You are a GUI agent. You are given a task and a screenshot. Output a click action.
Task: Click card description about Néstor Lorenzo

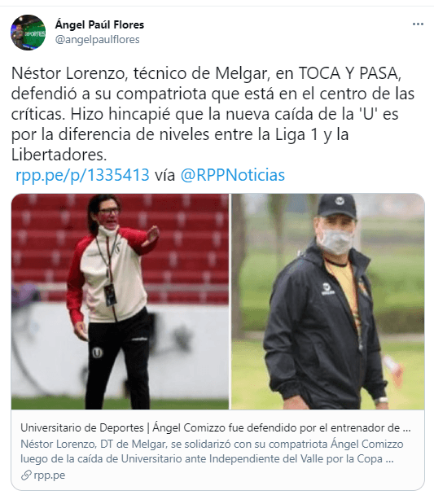(212, 451)
